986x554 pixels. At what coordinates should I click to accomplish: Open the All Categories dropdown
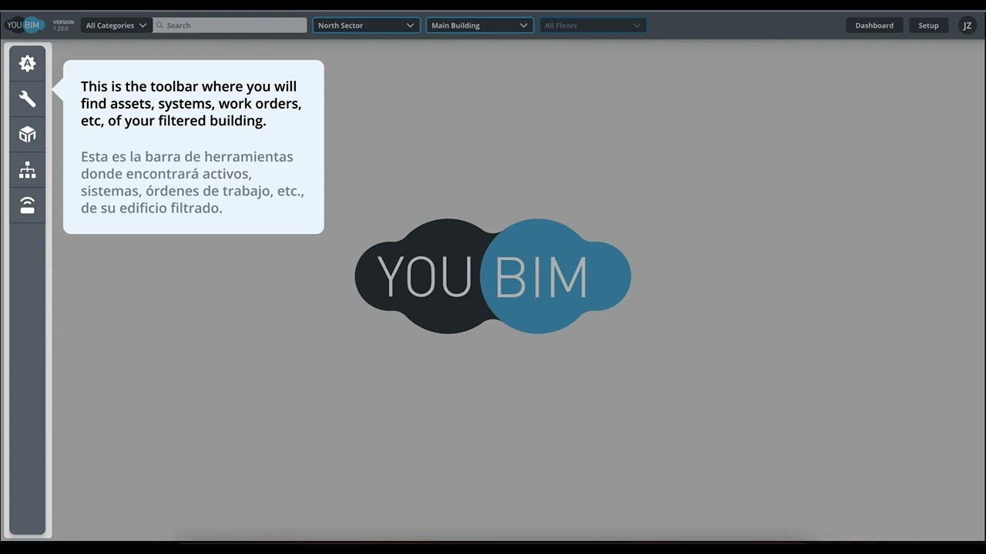click(x=116, y=25)
